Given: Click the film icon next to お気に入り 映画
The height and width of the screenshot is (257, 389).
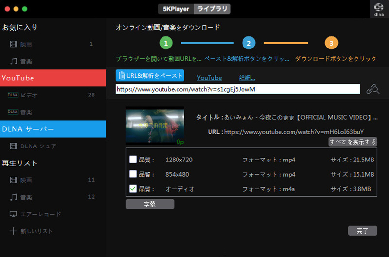Looking at the screenshot, I should pos(14,44).
